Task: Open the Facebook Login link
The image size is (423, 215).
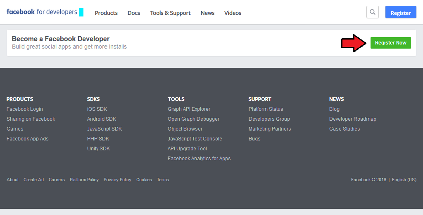Action: pyautogui.click(x=24, y=109)
